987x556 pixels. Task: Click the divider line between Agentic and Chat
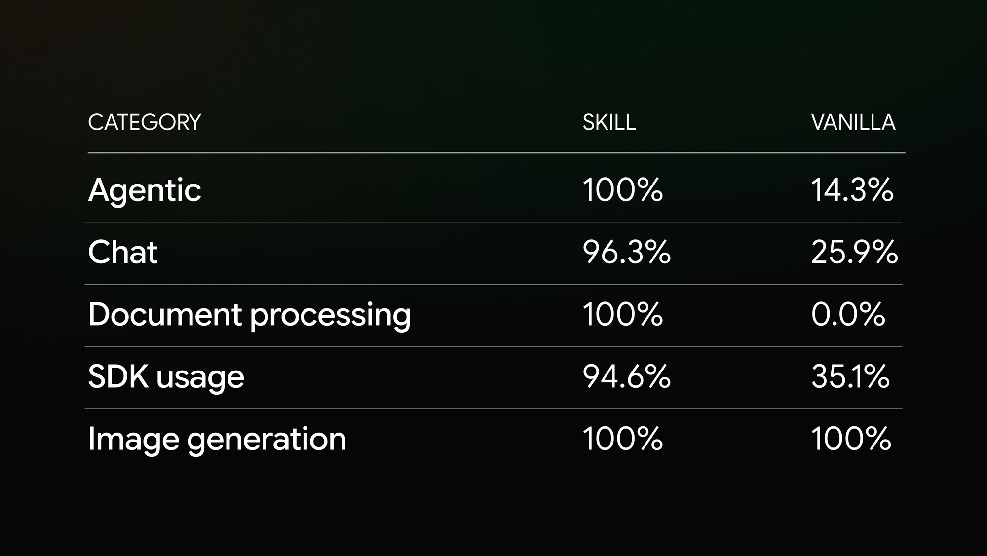point(493,222)
